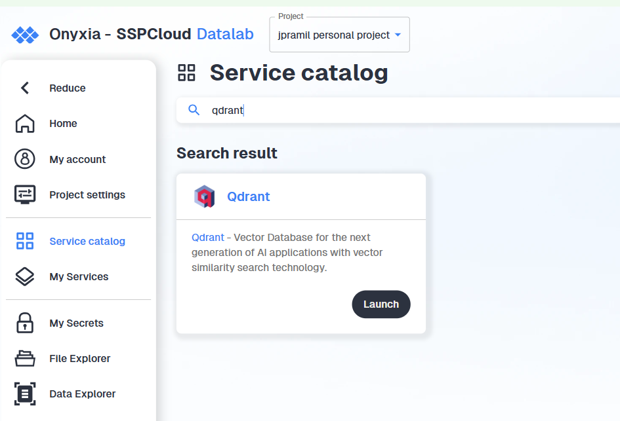Click the Home house icon
Viewport: 620px width, 421px height.
tap(25, 123)
